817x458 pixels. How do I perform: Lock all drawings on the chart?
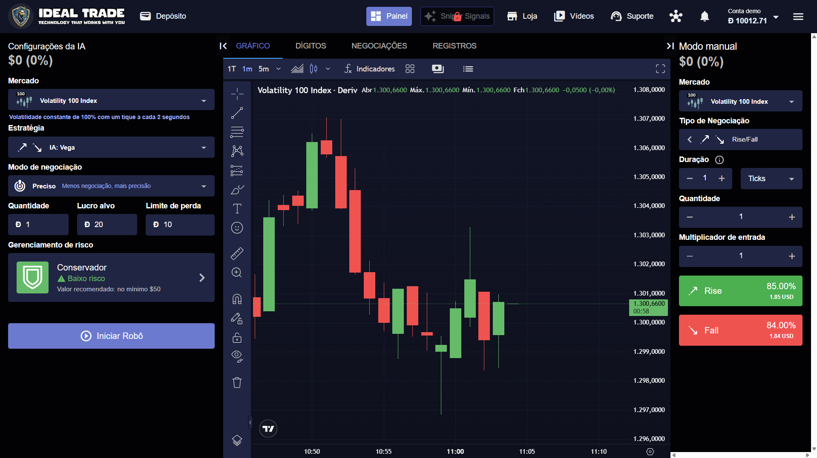237,338
